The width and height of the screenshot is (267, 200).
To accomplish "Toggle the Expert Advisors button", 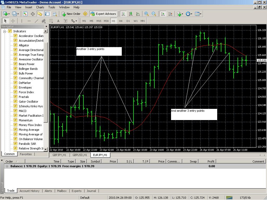I will pos(103,14).
